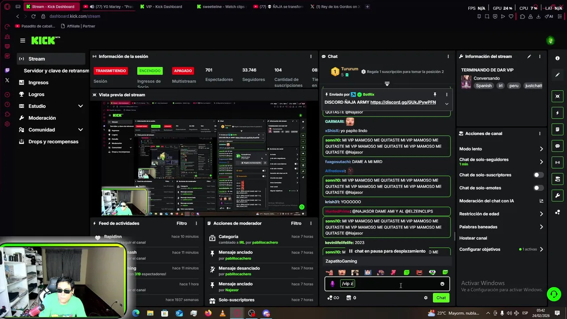Open the hamburger menu next to Kick logo

[23, 40]
